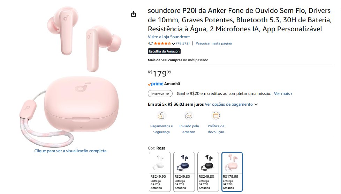Click the share icon above product image
Viewport: 341px width, 194px height.
pos(133,14)
